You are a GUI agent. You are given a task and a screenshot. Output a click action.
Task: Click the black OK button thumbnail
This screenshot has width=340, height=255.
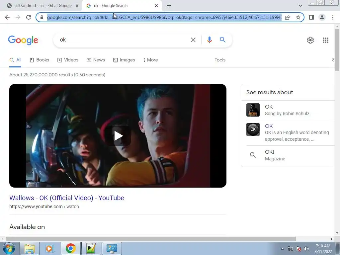253,129
